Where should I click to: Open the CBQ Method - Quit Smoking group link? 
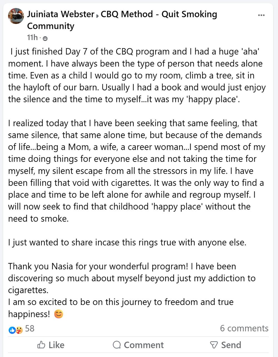(158, 14)
